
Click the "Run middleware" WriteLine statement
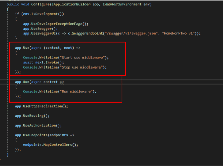click(60, 91)
